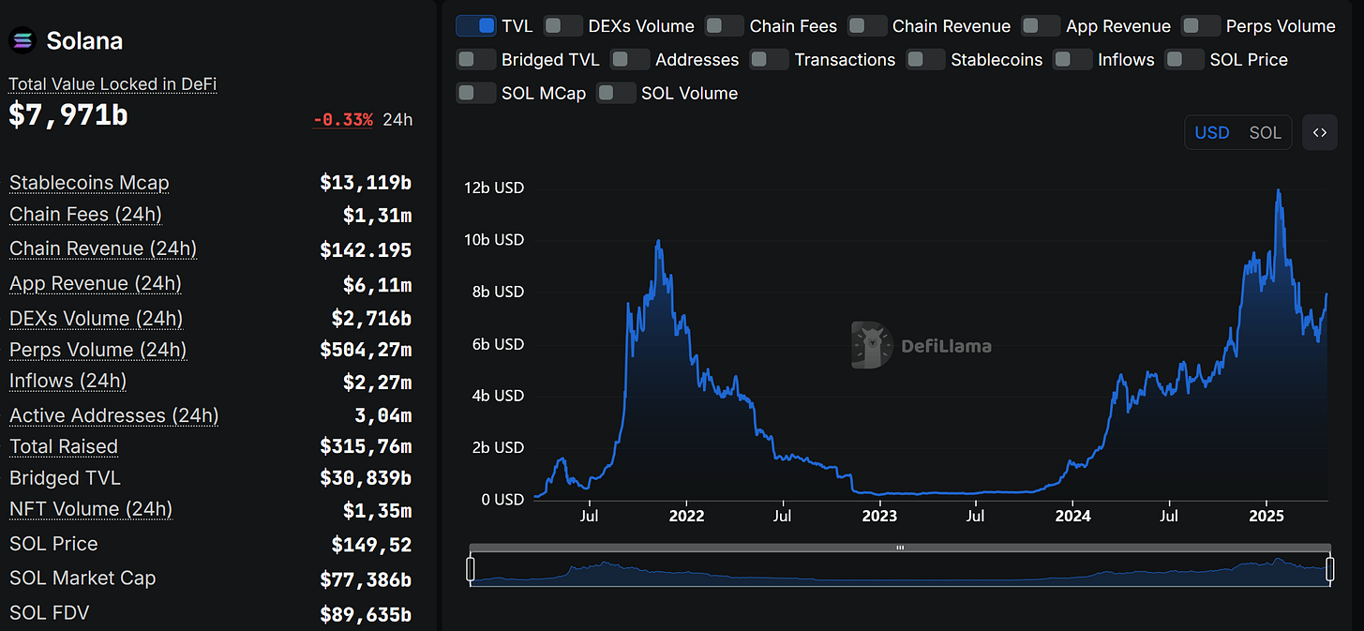Show Perps Volume on the chart

click(x=1200, y=25)
